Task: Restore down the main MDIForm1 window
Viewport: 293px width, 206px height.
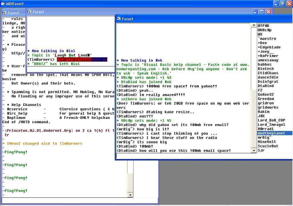Action: [x=282, y=4]
